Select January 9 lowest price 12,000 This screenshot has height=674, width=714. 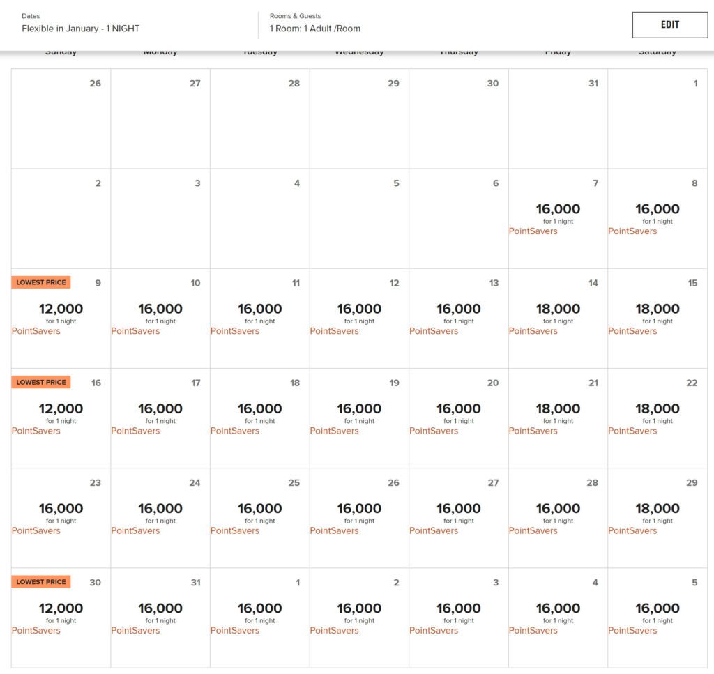(61, 318)
